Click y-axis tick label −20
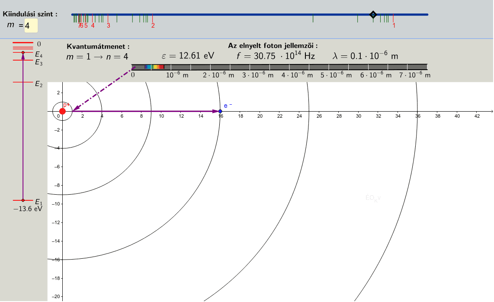The width and height of the screenshot is (494, 302). (x=55, y=297)
